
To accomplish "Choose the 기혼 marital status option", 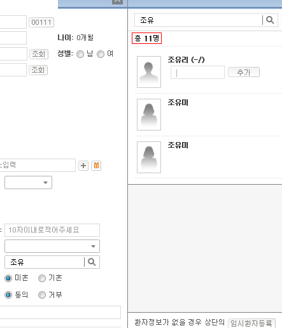I will click(42, 278).
